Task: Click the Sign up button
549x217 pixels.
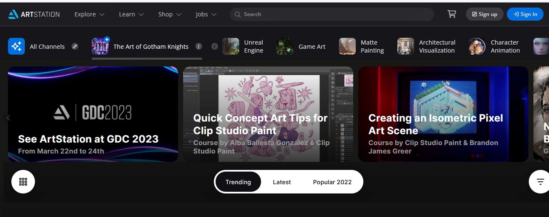Action: tap(485, 14)
